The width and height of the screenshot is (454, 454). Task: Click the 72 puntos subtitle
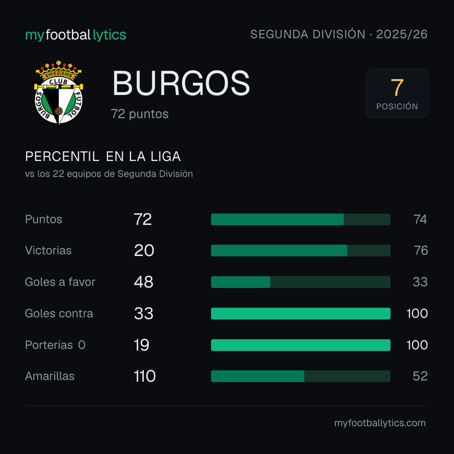(140, 114)
